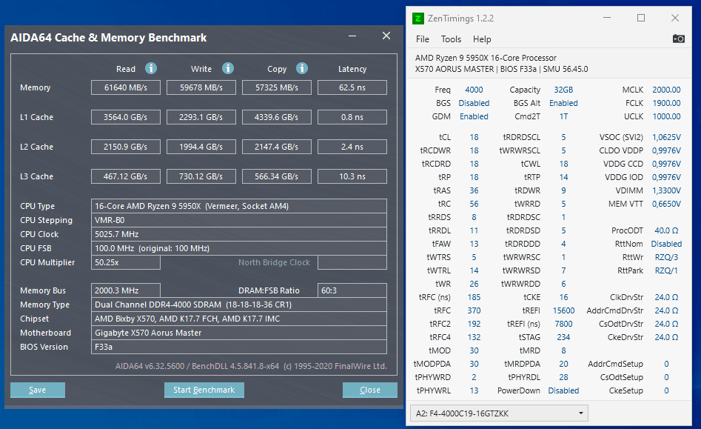
Task: Click the ClkDrvStr value 24.0 Ω
Action: 666,297
